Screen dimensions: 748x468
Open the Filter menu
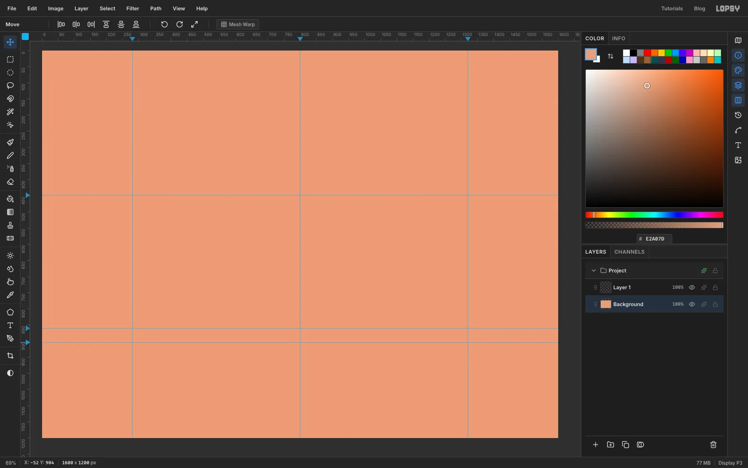(133, 8)
